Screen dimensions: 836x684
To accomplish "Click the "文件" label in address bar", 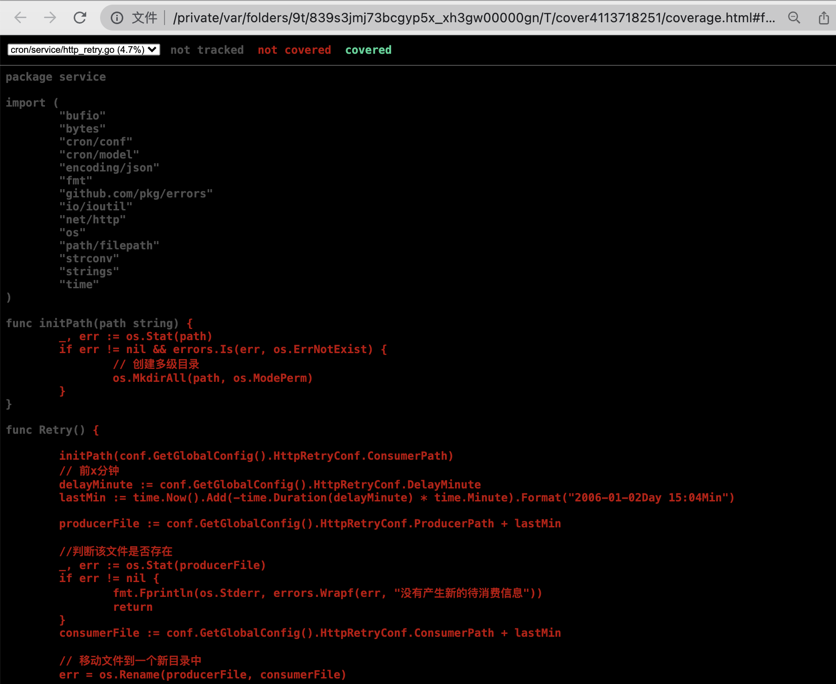I will tap(145, 18).
